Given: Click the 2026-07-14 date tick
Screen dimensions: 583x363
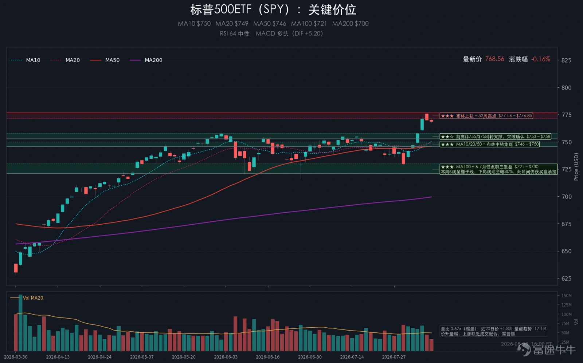Looking at the screenshot, I should click(352, 357).
